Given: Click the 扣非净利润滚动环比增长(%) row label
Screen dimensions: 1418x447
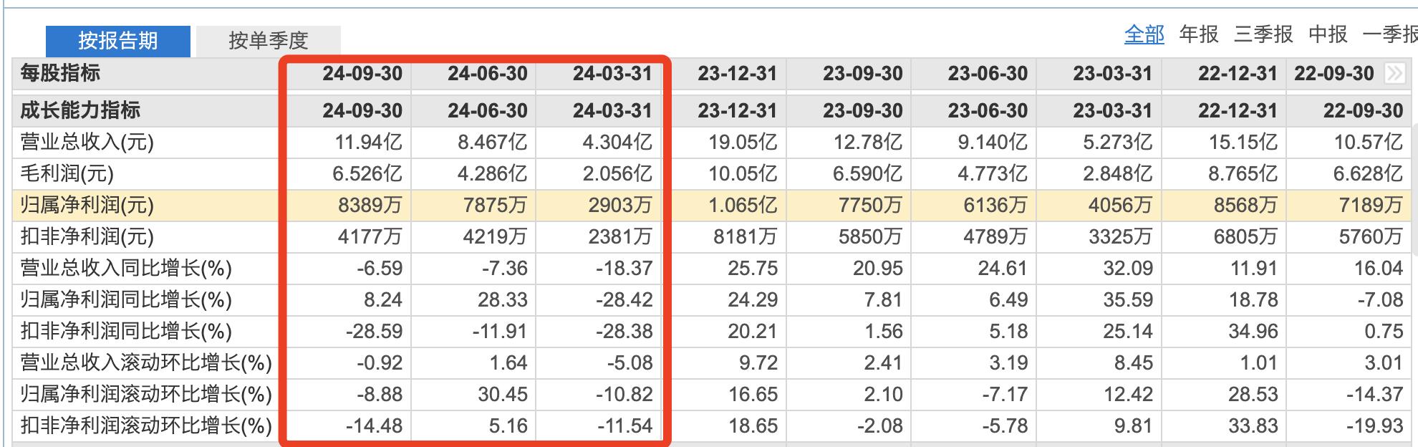Looking at the screenshot, I should point(146,426).
